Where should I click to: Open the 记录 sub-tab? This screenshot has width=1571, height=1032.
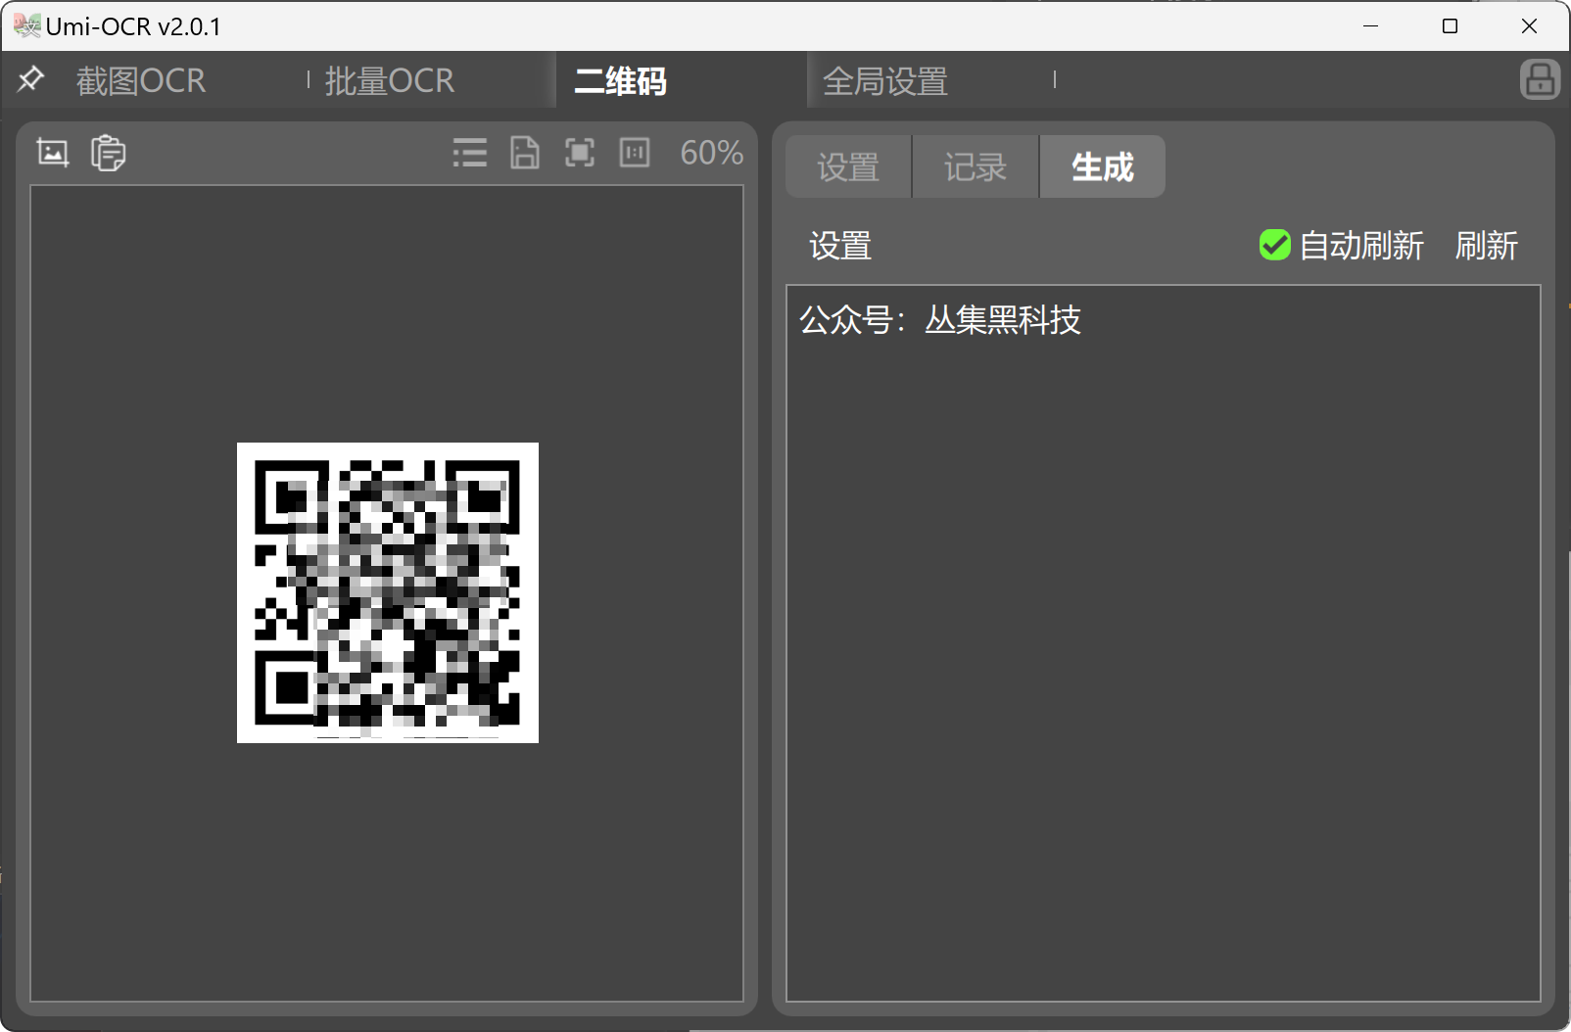976,166
